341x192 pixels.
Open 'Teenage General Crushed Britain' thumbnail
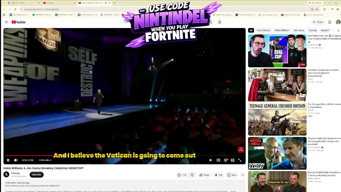(277, 119)
